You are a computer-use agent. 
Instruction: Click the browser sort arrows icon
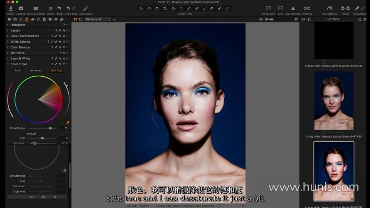309,19
